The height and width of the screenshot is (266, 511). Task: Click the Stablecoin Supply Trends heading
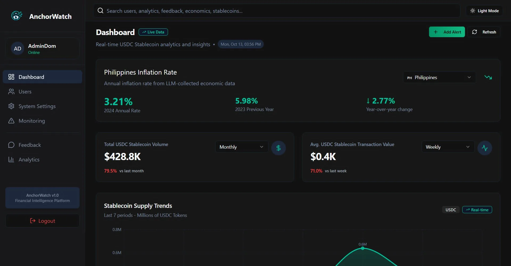[x=138, y=206]
